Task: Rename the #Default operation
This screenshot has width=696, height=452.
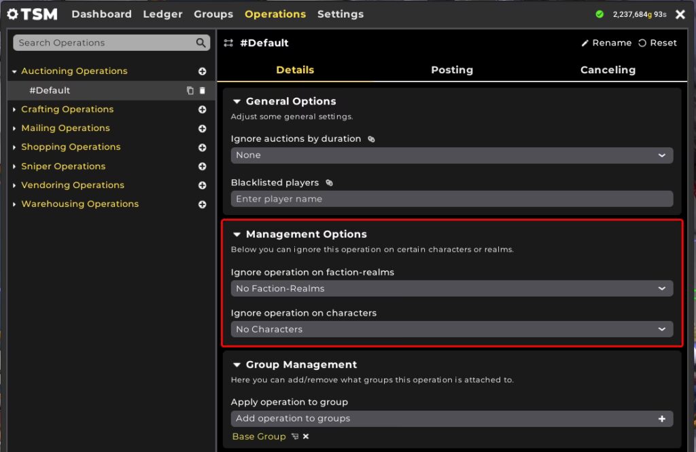Action: [x=606, y=43]
